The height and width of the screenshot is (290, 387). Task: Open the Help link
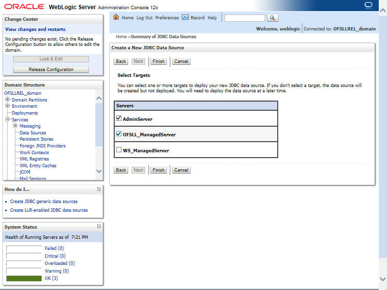click(212, 18)
